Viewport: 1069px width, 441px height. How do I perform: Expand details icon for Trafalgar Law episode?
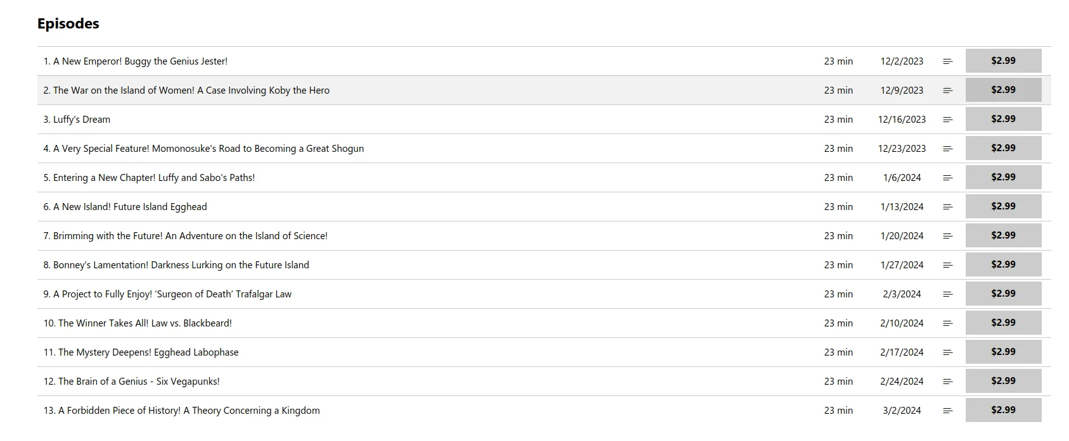pos(947,294)
